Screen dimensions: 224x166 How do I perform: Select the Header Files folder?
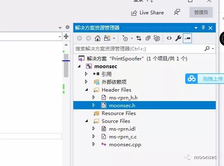117,90
